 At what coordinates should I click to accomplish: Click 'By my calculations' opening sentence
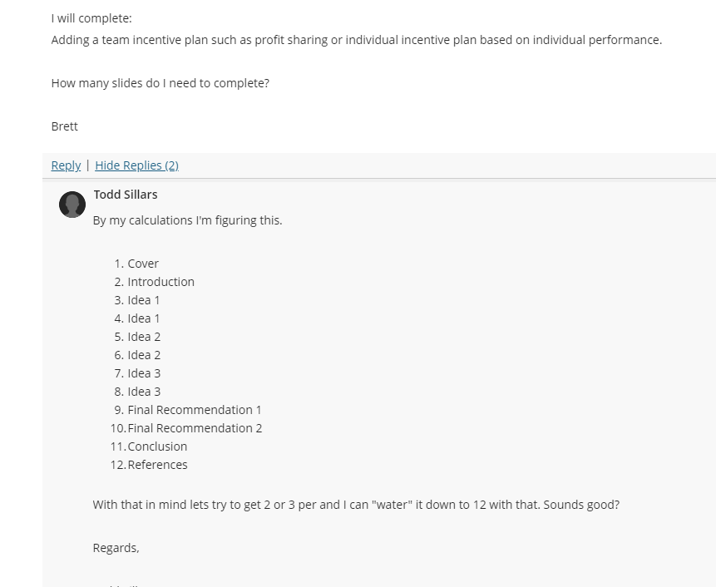[x=188, y=220]
